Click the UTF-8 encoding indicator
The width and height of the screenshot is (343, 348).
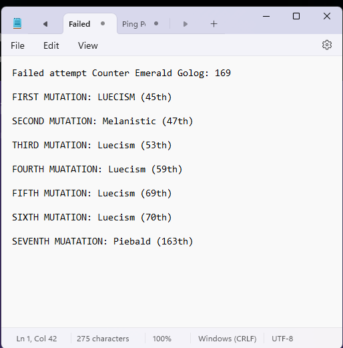click(x=282, y=339)
